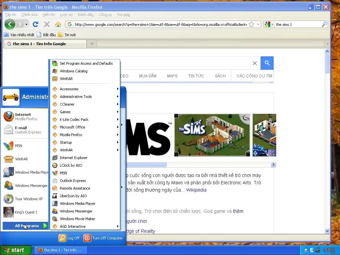Reload the page with the refresh icon
Screen dimensions: 340x255
36,24
